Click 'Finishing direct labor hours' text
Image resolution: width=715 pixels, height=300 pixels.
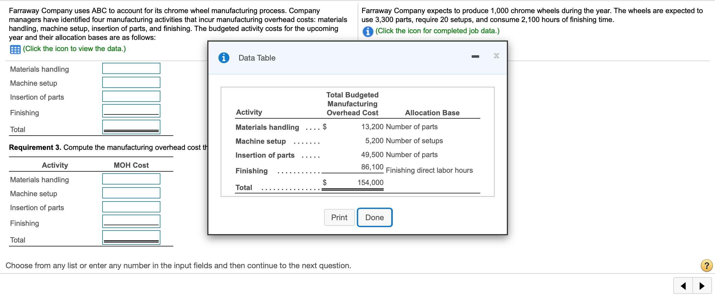(x=429, y=170)
